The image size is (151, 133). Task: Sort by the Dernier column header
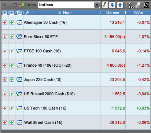click(113, 12)
